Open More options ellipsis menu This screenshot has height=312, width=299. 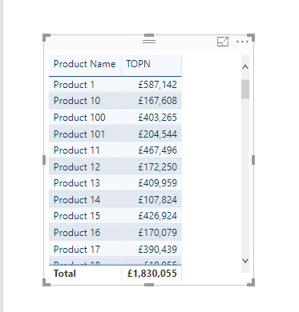[242, 42]
